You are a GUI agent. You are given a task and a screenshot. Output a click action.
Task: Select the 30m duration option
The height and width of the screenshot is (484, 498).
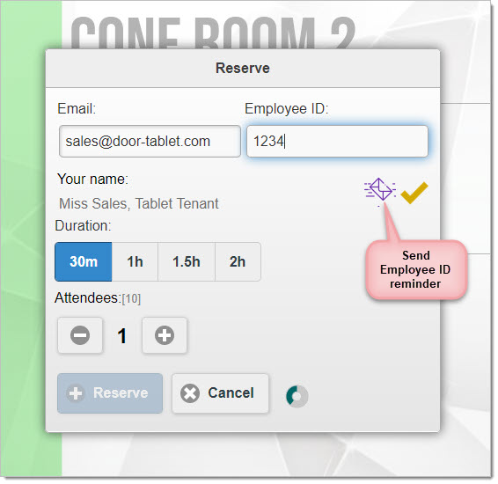coord(84,261)
